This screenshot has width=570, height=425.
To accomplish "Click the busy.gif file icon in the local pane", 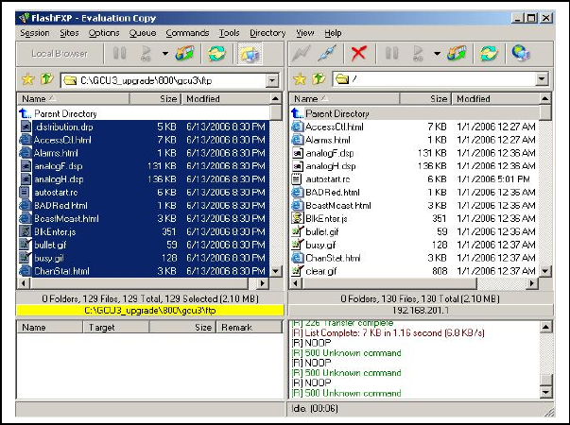I will coord(26,258).
